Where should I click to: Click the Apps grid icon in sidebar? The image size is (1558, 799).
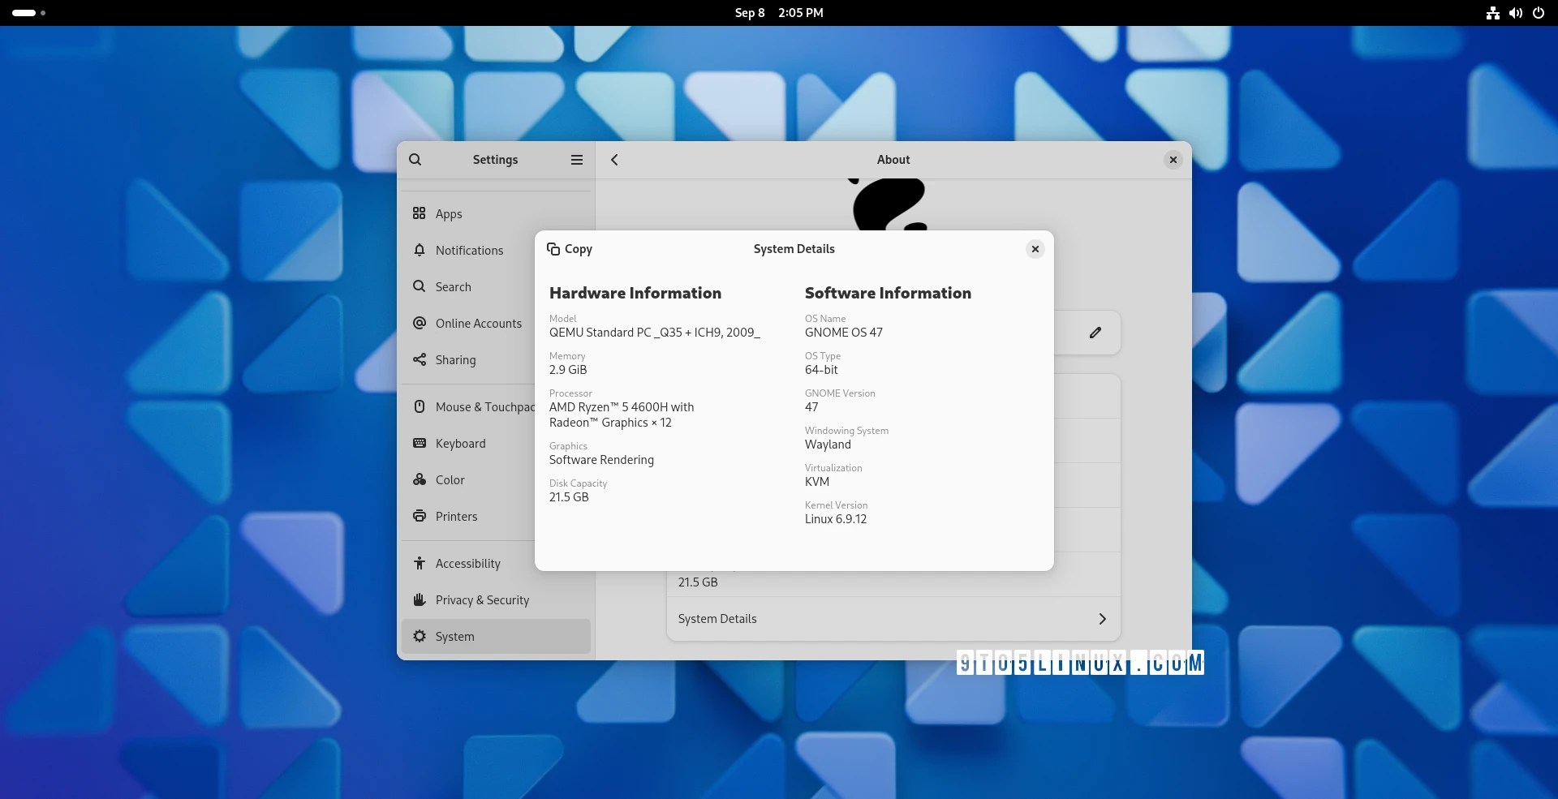coord(419,213)
